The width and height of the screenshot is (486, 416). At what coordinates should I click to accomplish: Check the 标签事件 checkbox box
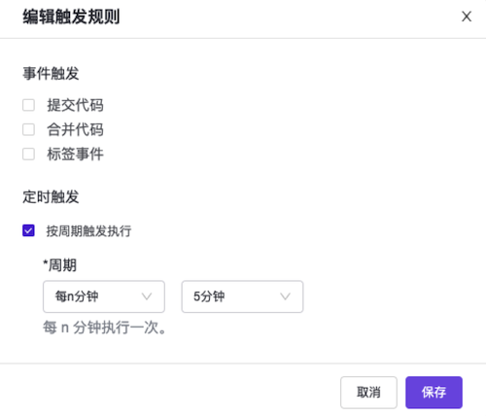[28, 154]
